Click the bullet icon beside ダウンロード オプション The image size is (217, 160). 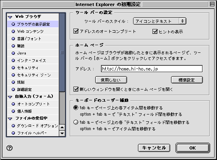pyautogui.click(x=13, y=126)
